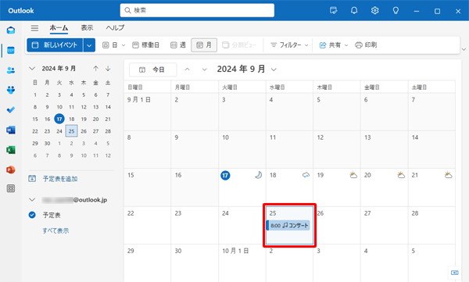Screen dimensions: 469x282
Task: Open the Mail icon in the sidebar
Action: pyautogui.click(x=11, y=30)
